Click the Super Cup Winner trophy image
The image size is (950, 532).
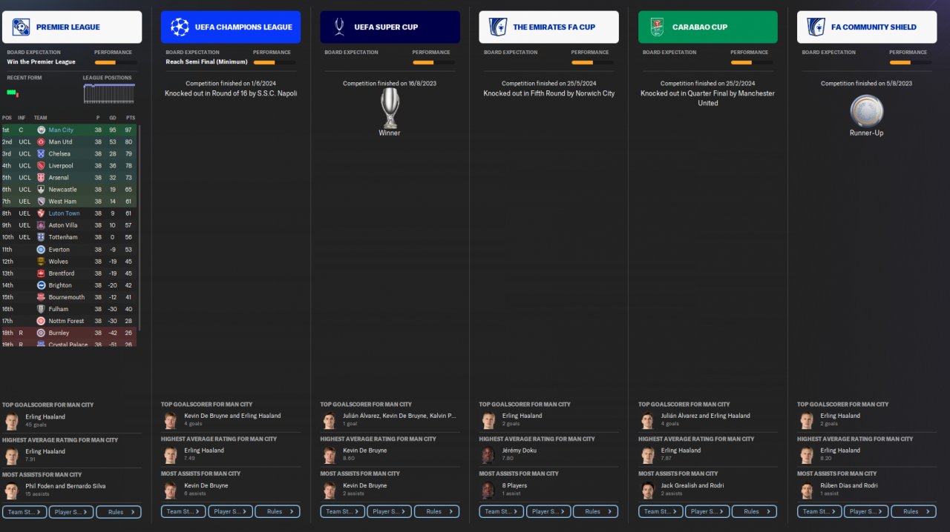pos(390,108)
